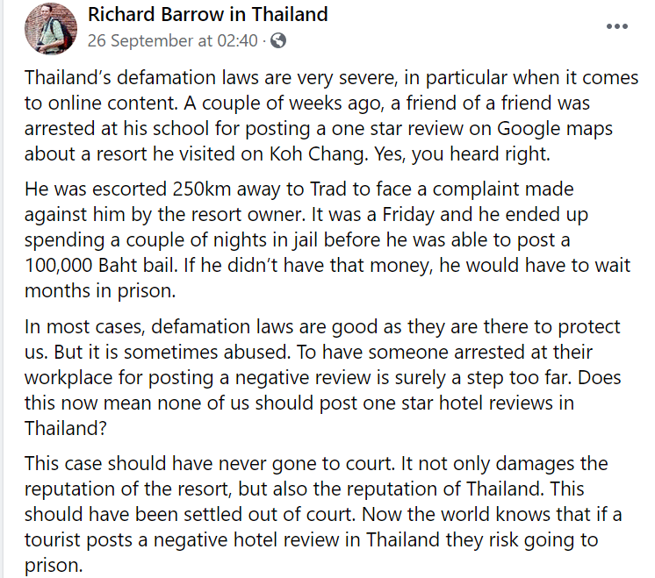Click the paragraph starting "In most cases"
655x578 pixels.
(322, 377)
